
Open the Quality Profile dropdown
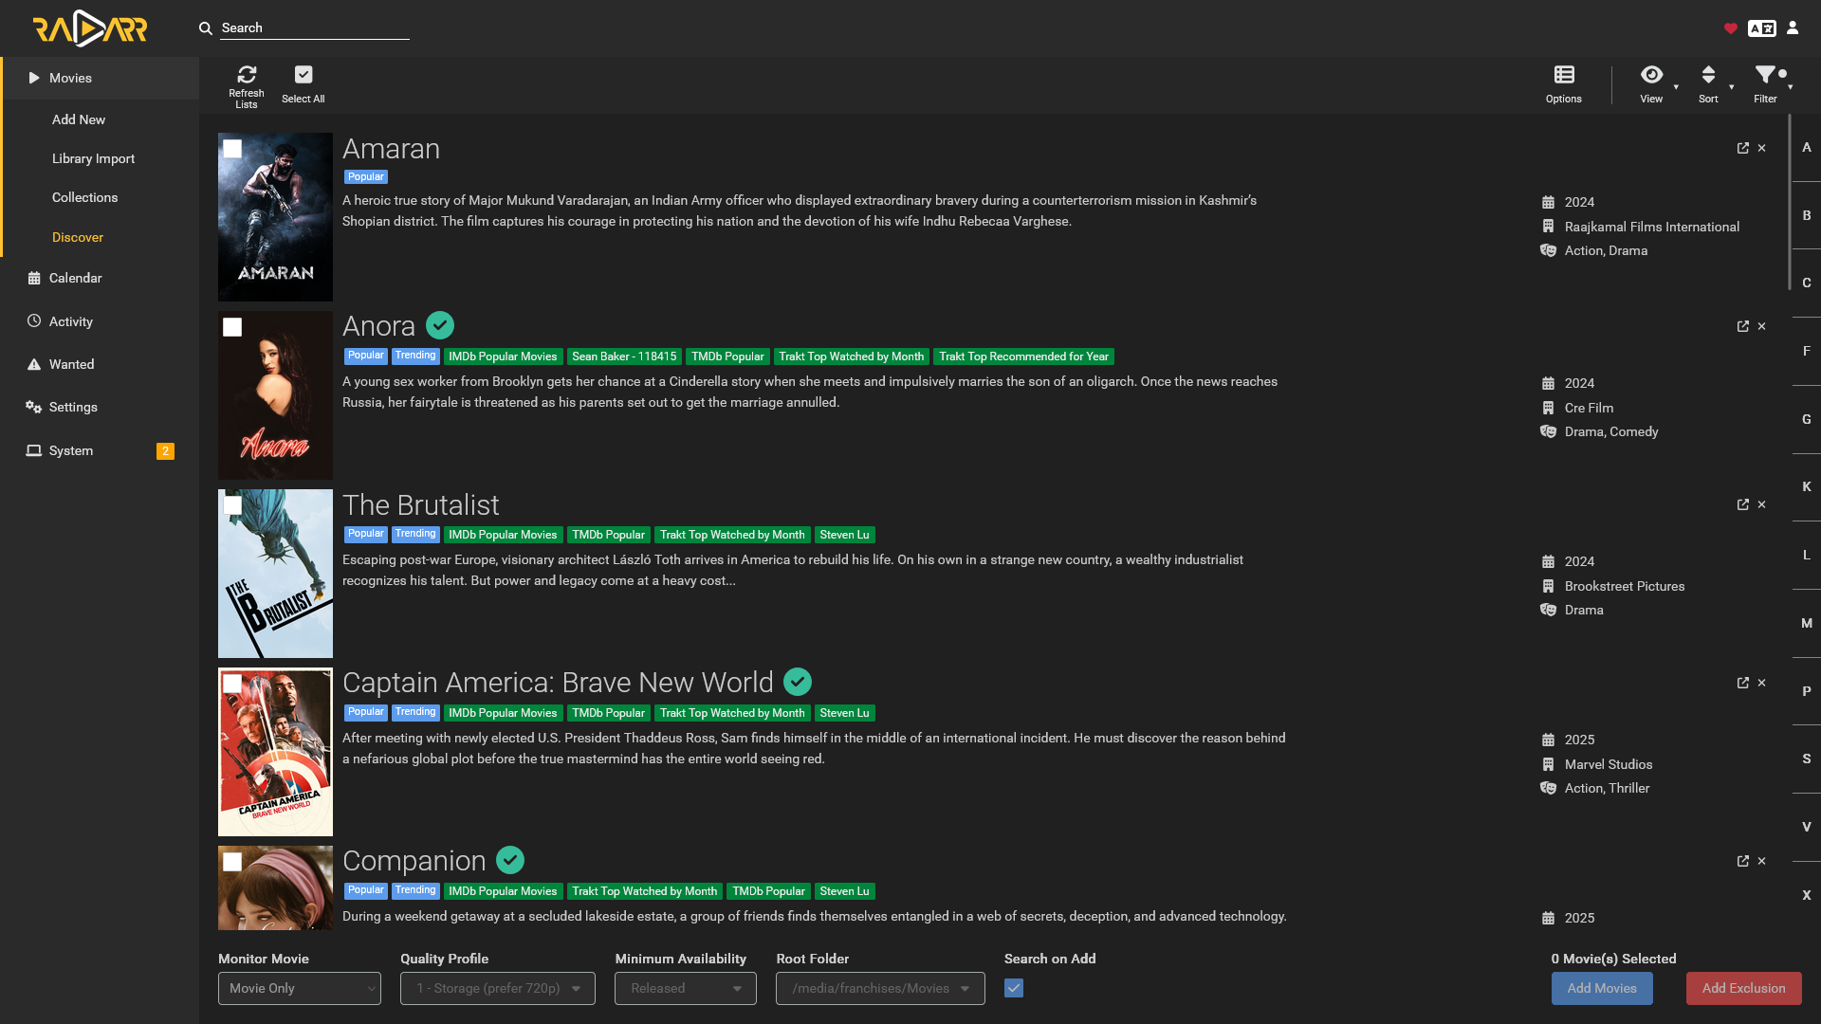[x=498, y=988]
